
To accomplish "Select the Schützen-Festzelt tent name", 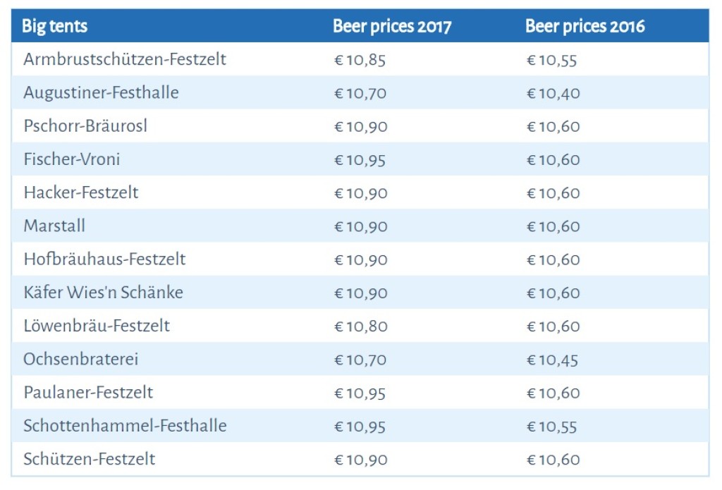I will click(89, 459).
